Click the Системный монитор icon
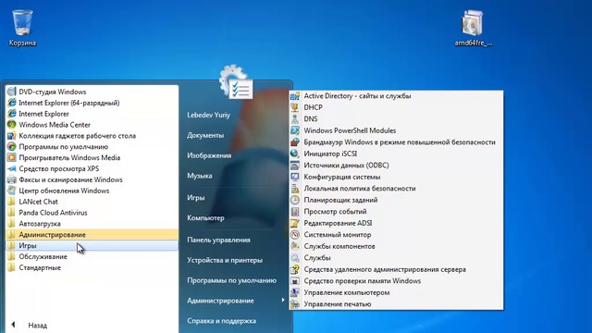 point(295,235)
